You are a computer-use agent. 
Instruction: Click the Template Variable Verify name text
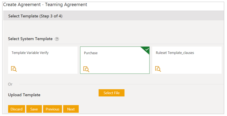pos(30,53)
